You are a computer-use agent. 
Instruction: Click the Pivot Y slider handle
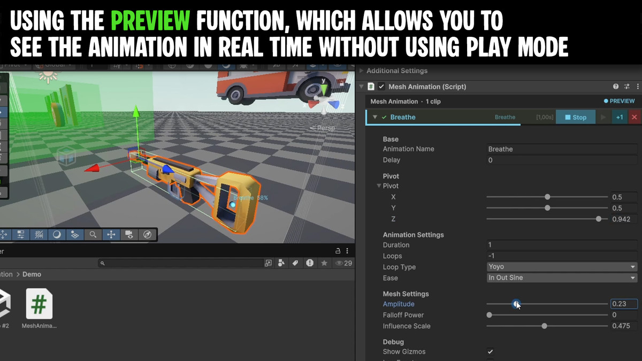(x=547, y=208)
